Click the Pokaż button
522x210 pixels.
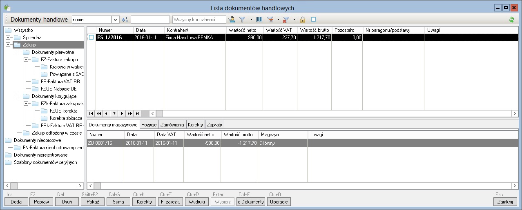[x=93, y=201]
